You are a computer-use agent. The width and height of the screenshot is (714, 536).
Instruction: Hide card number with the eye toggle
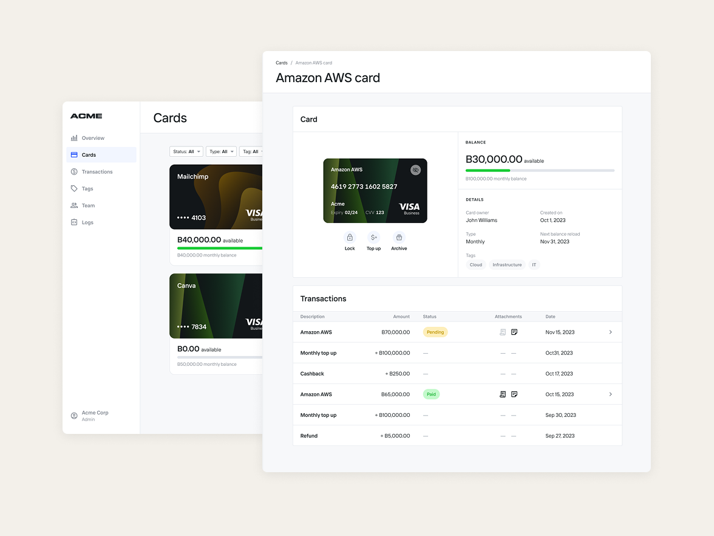click(415, 170)
